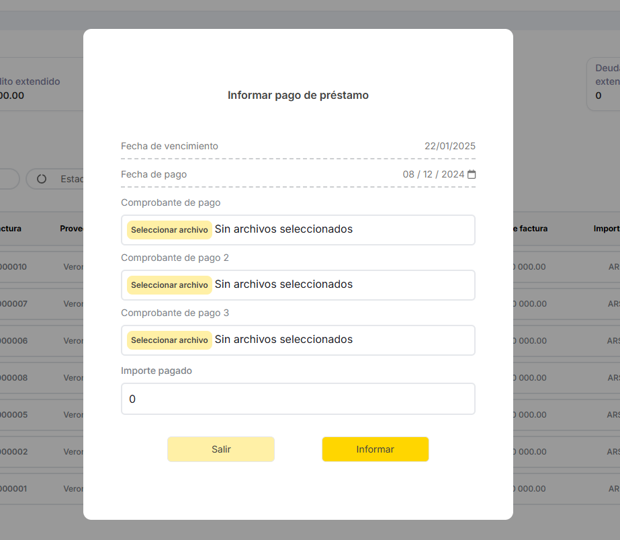Submit with the Informar button

tap(375, 449)
